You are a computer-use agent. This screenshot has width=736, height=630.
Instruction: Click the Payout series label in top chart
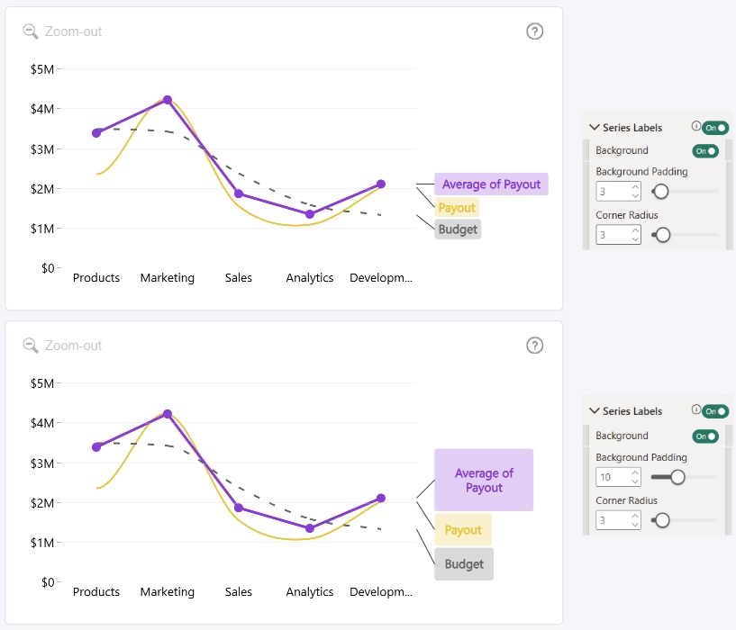457,207
